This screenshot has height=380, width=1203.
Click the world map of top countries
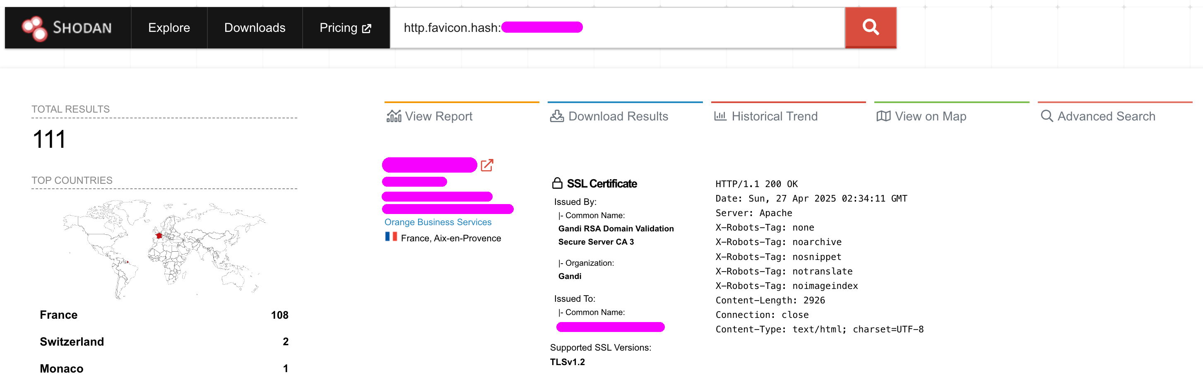pyautogui.click(x=164, y=249)
